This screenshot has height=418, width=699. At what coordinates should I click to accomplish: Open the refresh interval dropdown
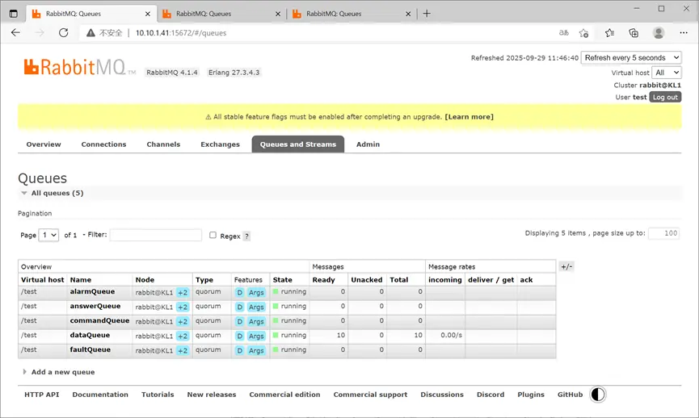coord(631,58)
